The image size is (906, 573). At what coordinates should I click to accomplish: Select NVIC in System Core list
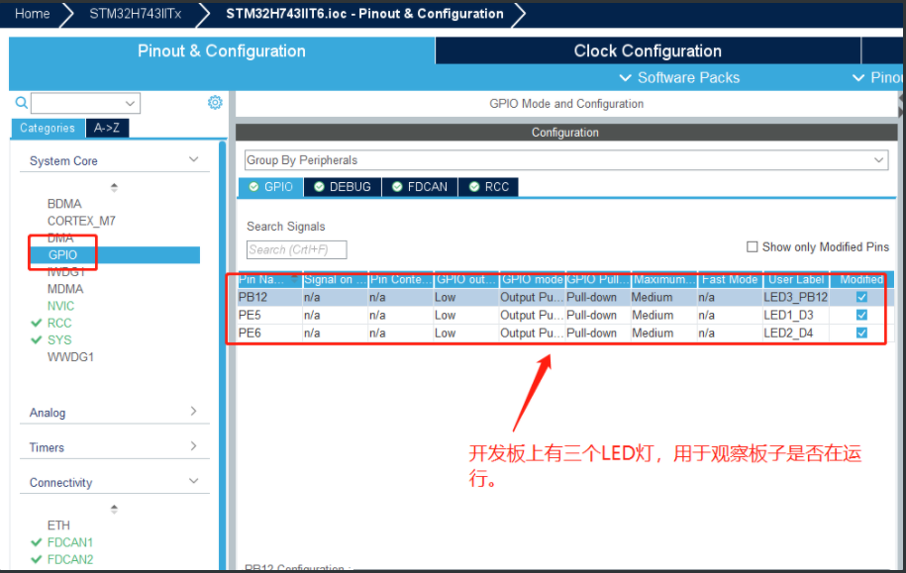pos(60,306)
